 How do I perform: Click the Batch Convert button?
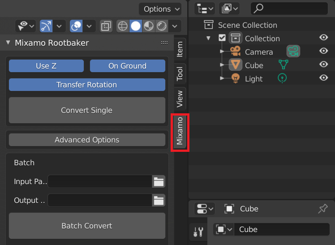[87, 226]
